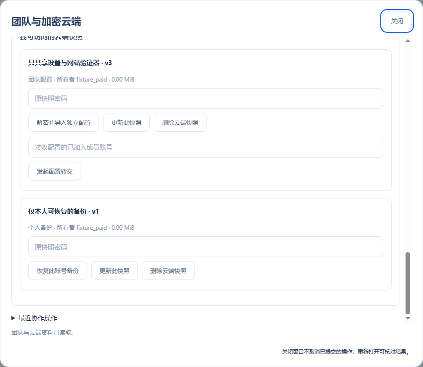The image size is (423, 367).
Task: Click the 发起配置转交 button
Action: click(x=55, y=171)
